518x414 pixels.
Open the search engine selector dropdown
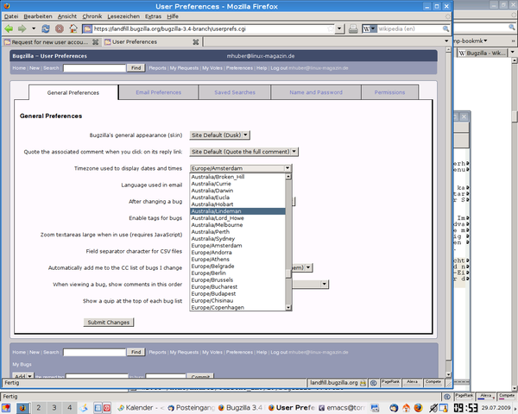click(x=370, y=29)
